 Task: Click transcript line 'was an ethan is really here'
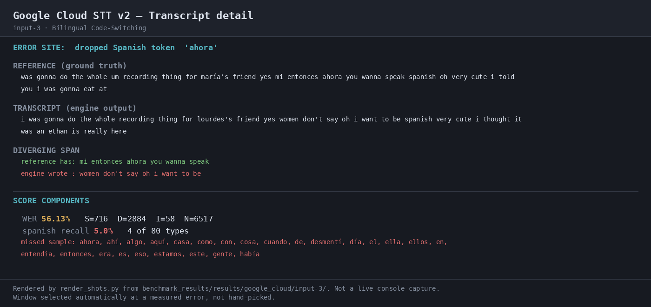[x=73, y=132]
